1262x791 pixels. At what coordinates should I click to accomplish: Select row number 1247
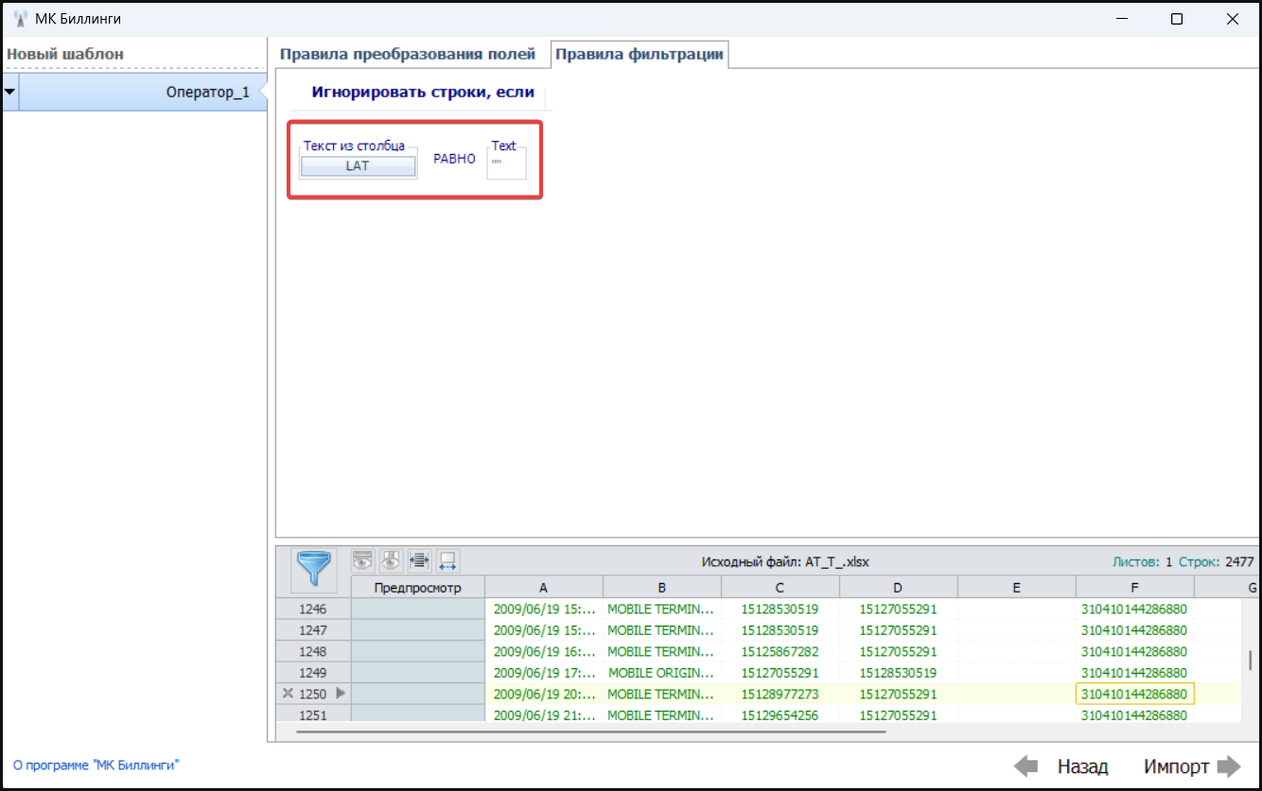point(313,630)
